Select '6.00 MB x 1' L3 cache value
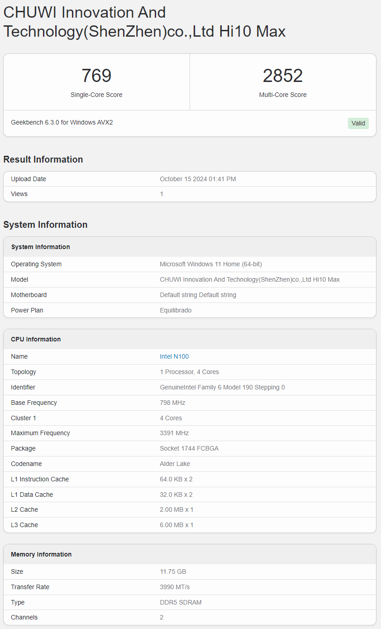This screenshot has height=629, width=381. 176,525
